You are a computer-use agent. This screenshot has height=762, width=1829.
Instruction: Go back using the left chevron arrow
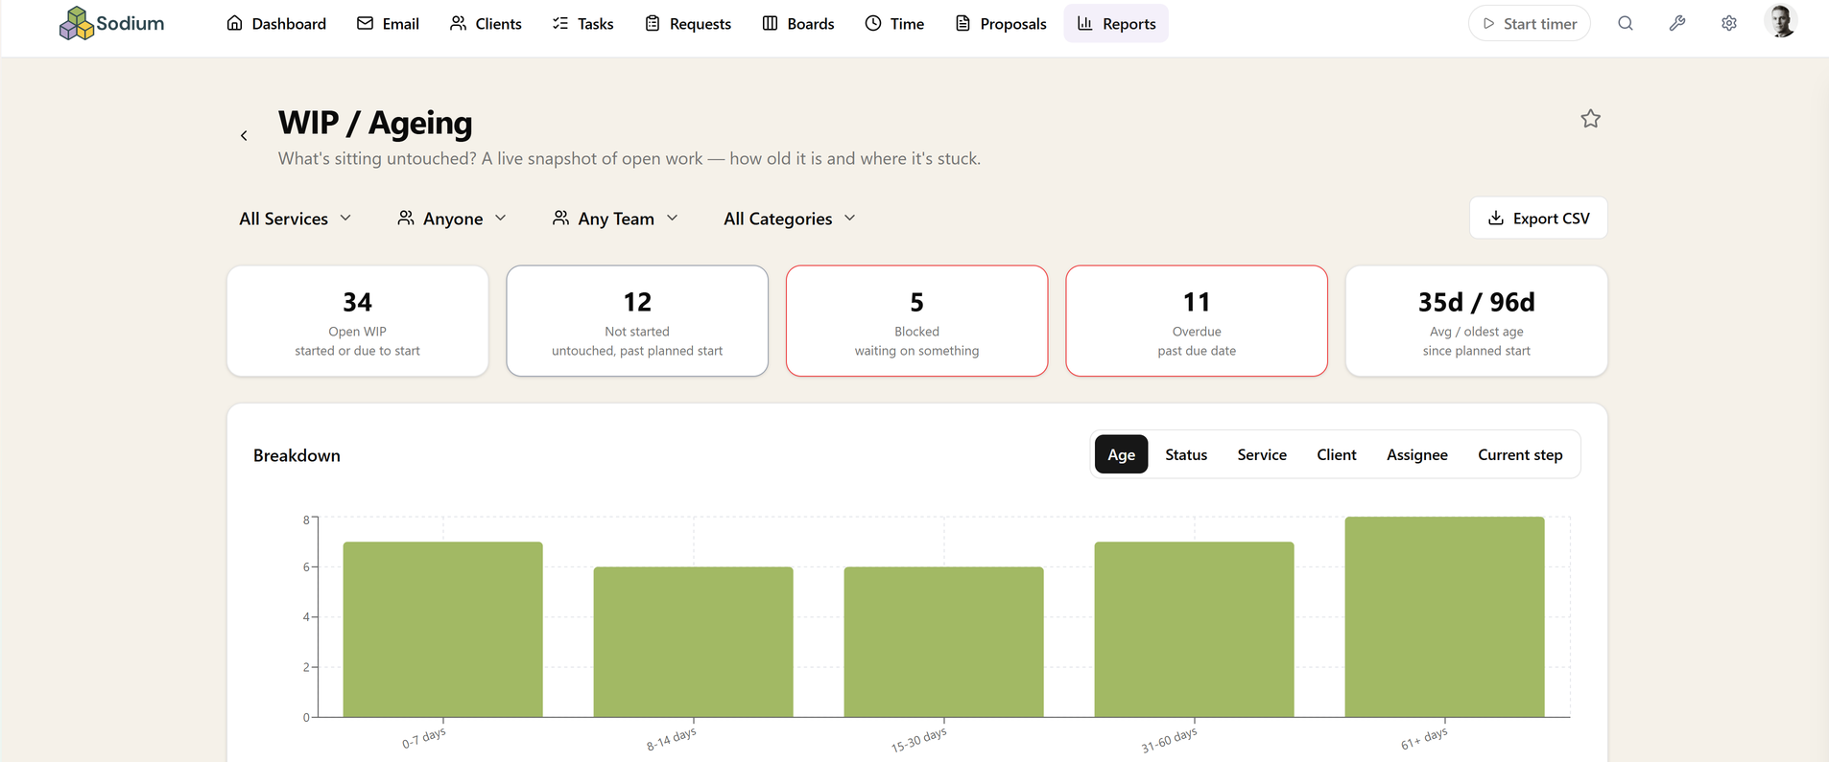click(244, 136)
